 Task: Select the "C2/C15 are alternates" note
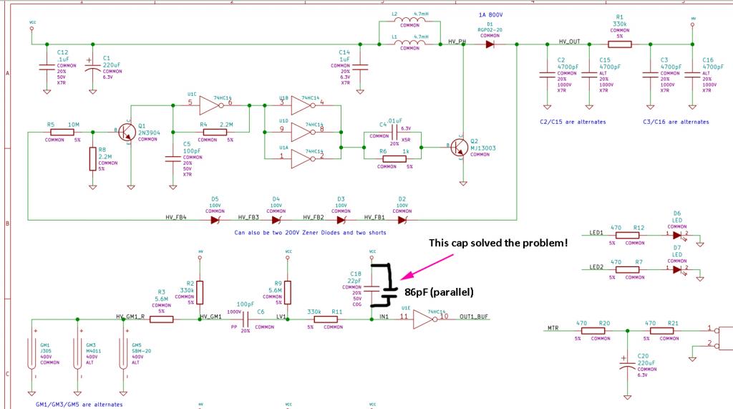[573, 122]
